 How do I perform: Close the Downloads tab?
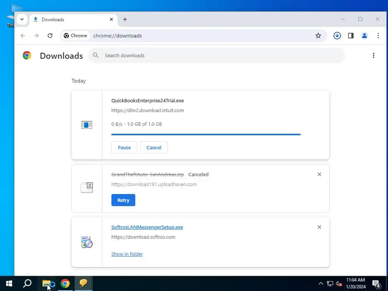pyautogui.click(x=111, y=19)
